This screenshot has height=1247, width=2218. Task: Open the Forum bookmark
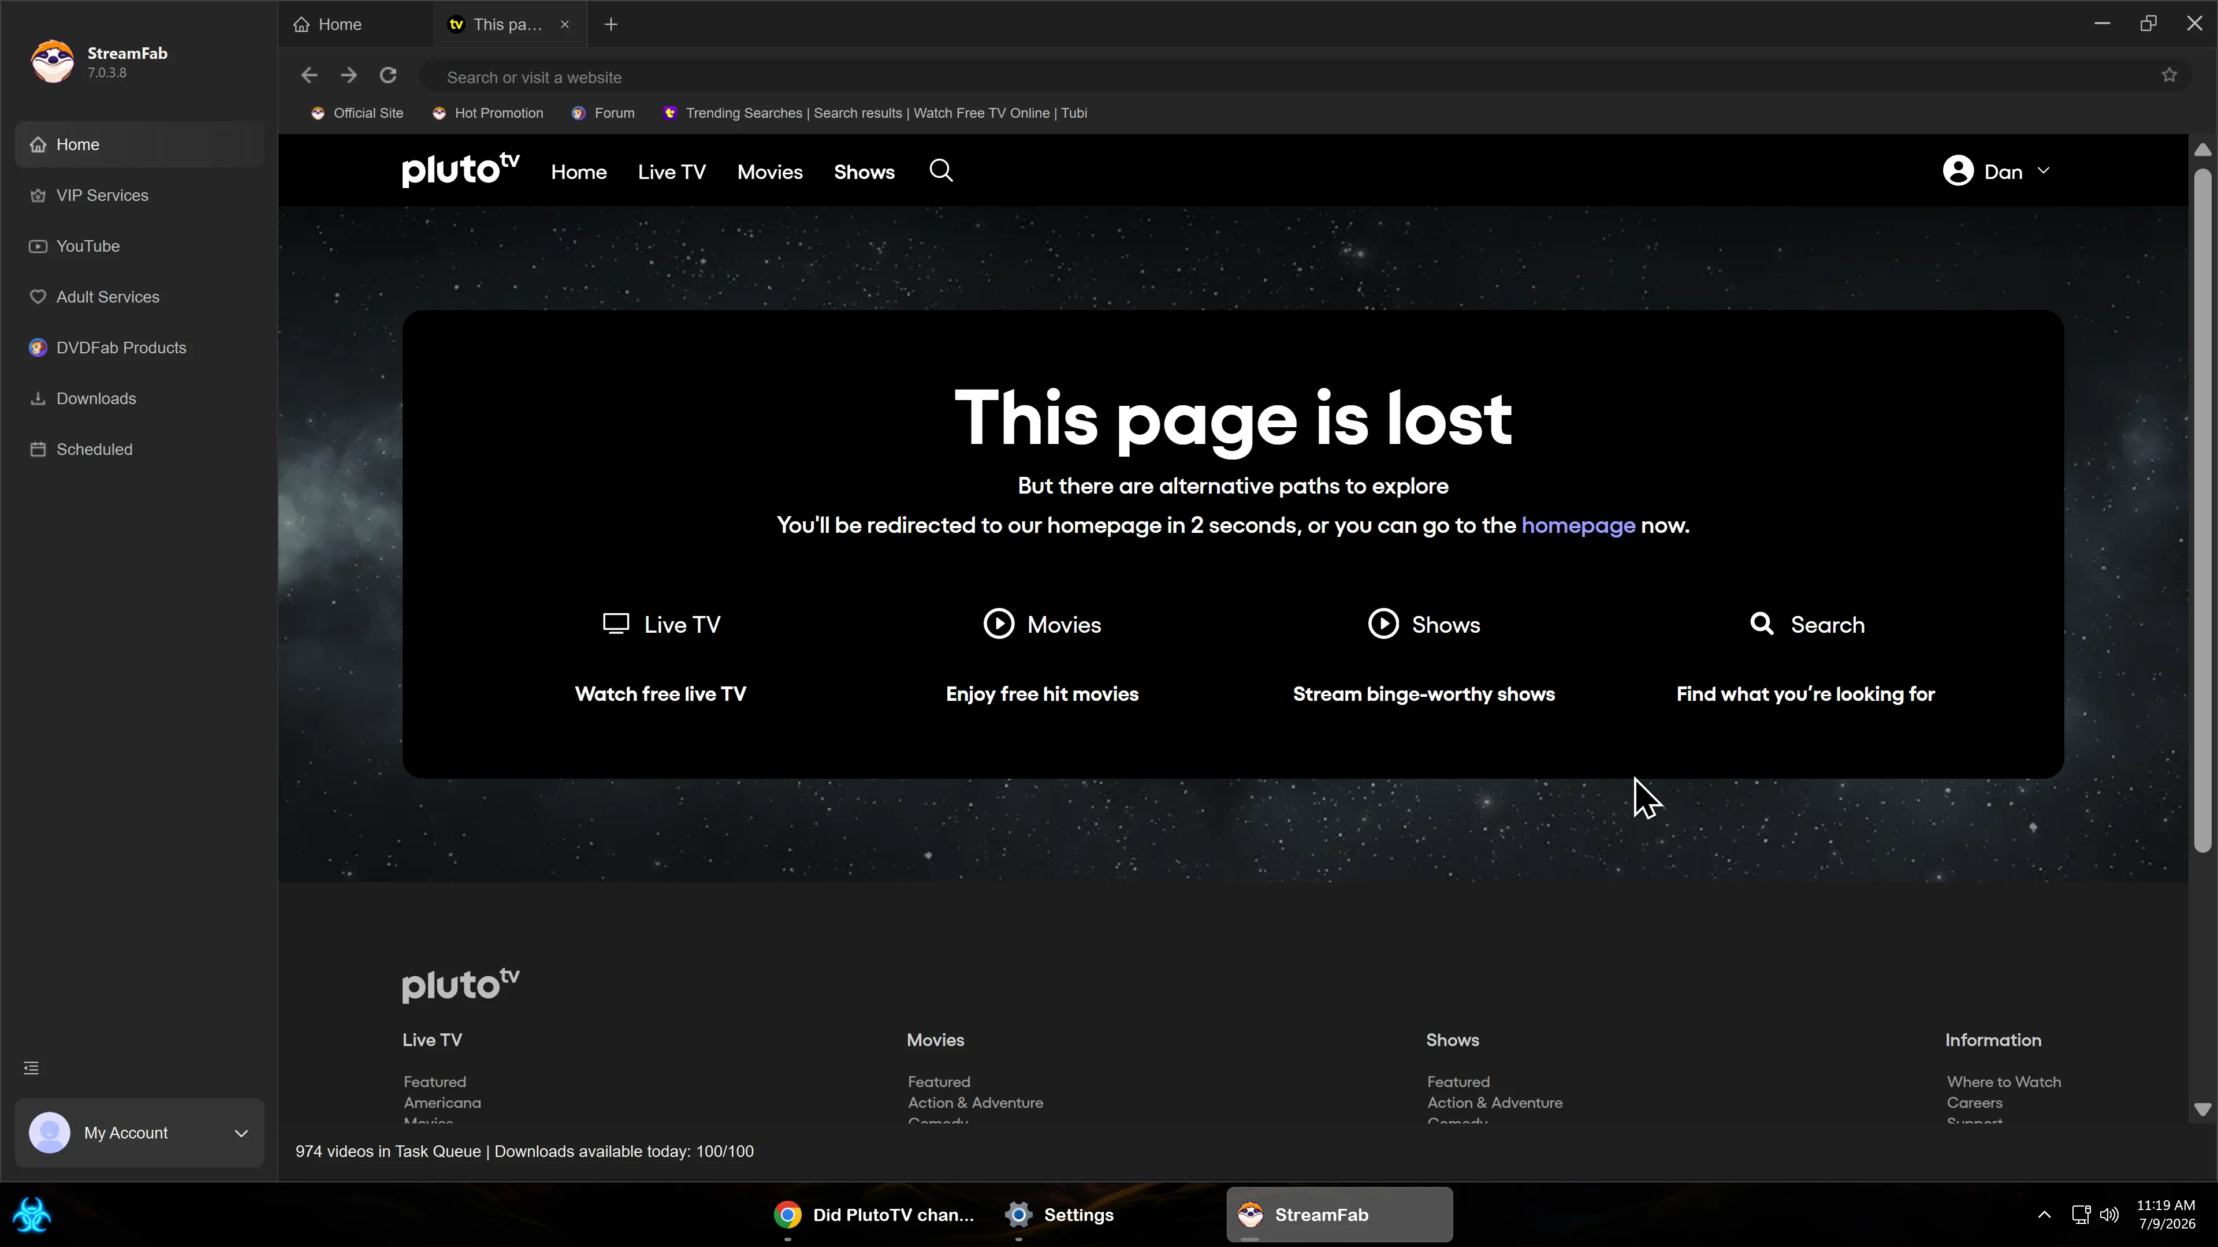coord(602,113)
